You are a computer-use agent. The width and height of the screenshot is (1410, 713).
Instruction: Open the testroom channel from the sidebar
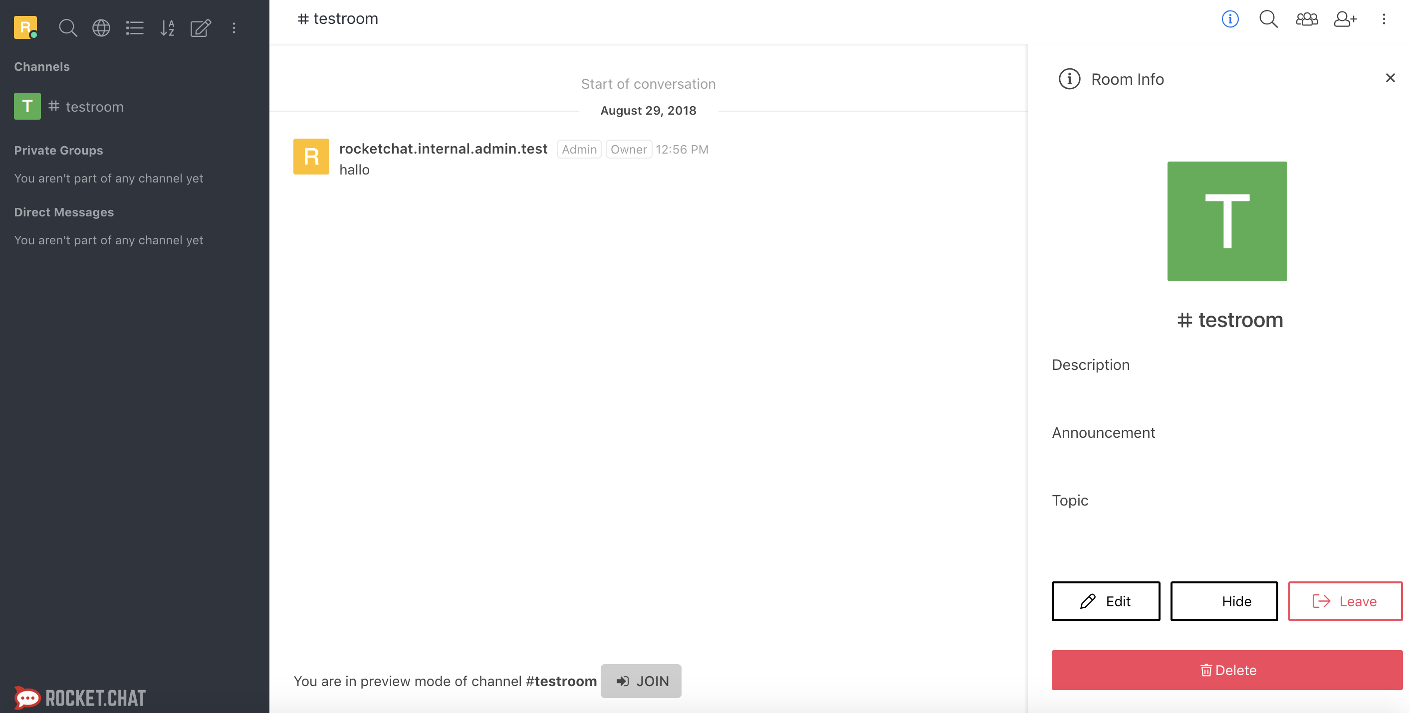pos(94,106)
